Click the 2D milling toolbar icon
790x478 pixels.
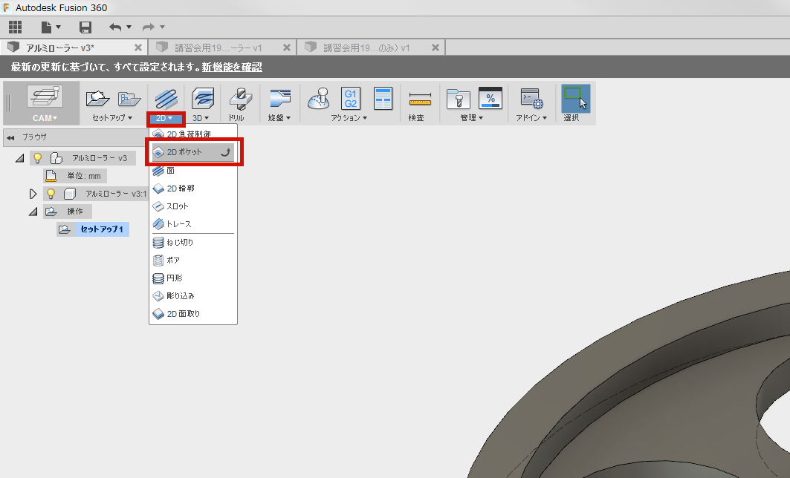click(166, 98)
